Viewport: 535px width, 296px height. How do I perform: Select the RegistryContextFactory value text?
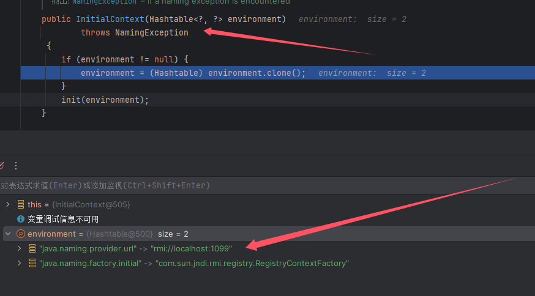252,263
